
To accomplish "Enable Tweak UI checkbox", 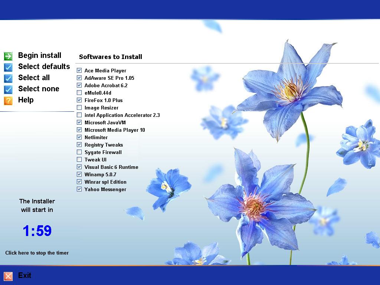I will (x=79, y=160).
